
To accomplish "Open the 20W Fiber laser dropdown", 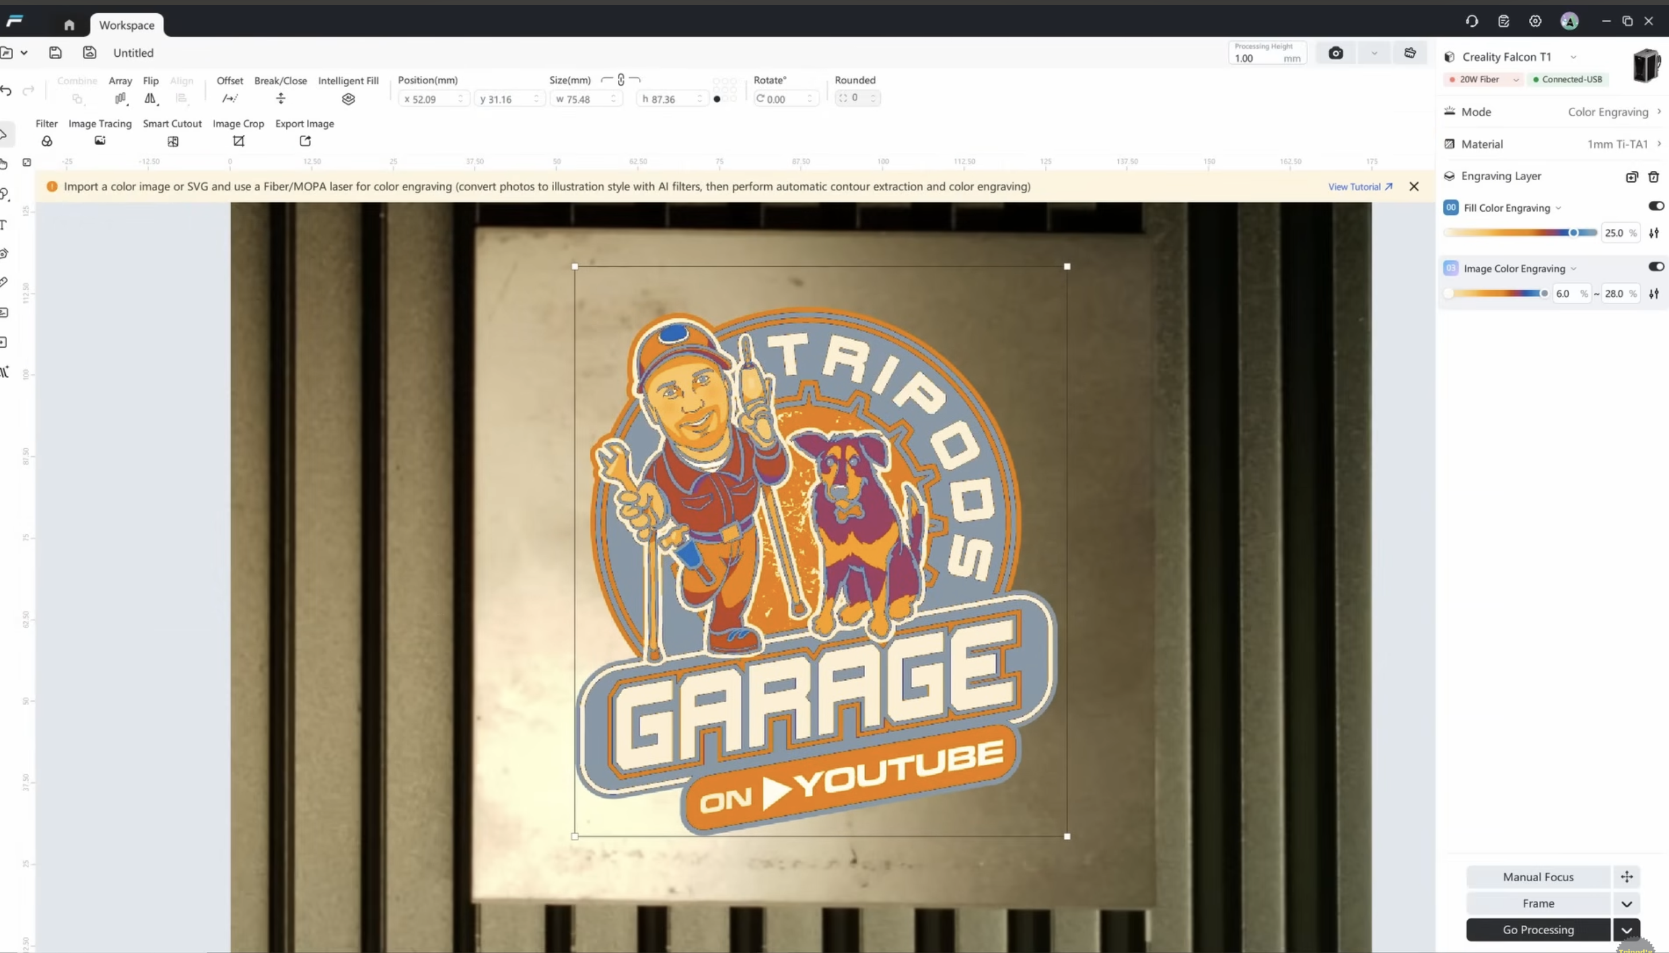I will tap(1515, 80).
